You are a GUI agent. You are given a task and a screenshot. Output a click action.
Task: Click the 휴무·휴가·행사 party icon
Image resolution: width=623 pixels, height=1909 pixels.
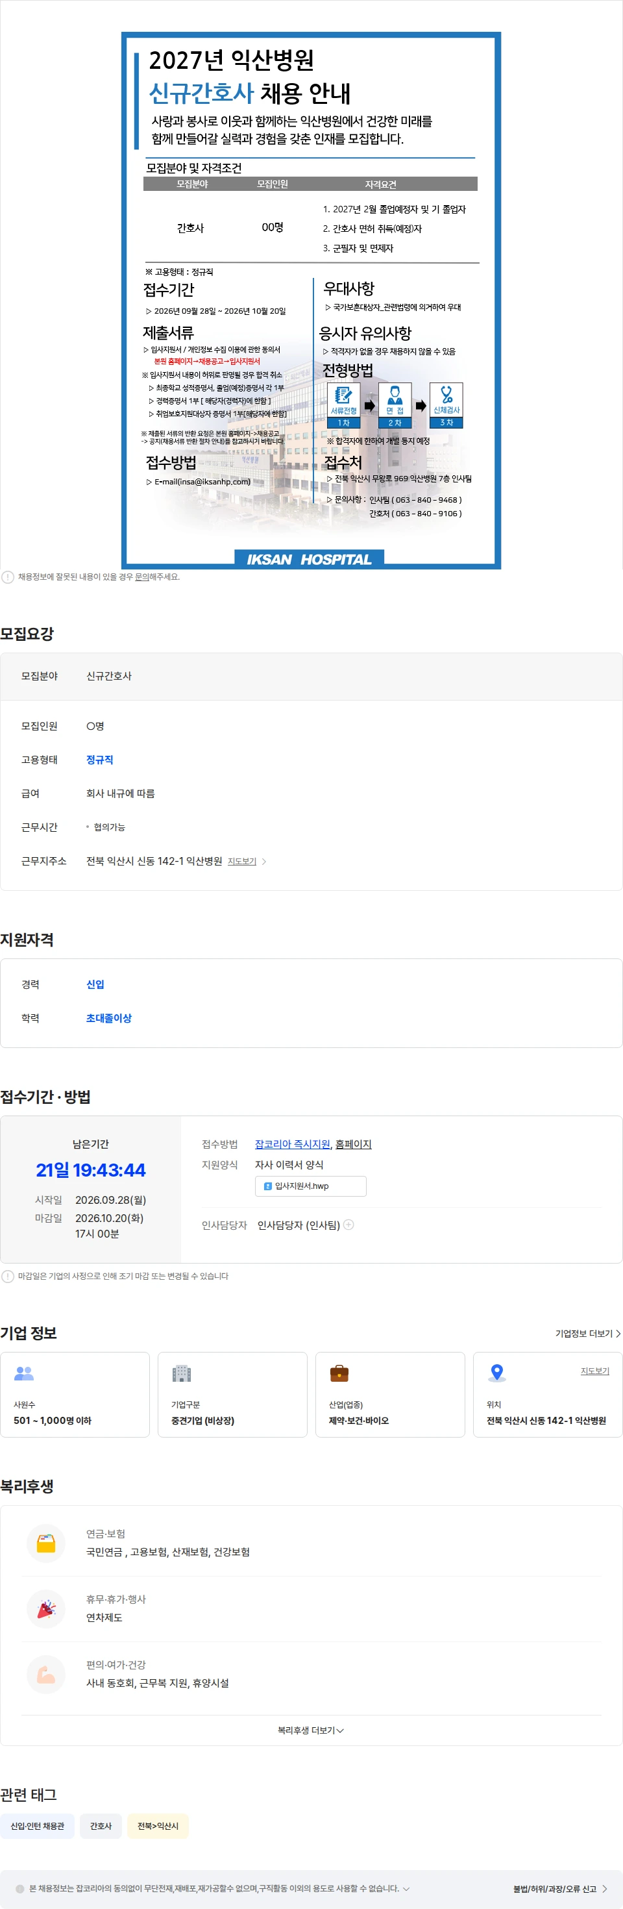pyautogui.click(x=46, y=1608)
